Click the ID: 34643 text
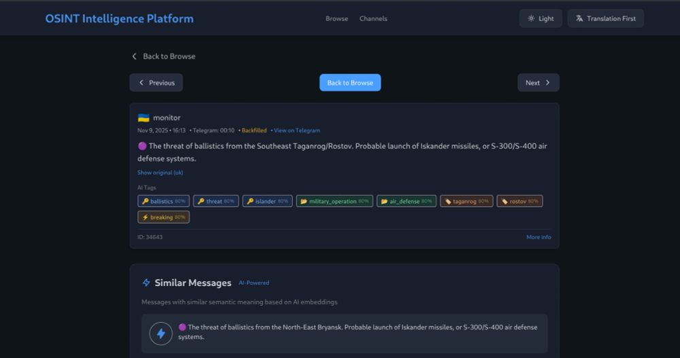The height and width of the screenshot is (358, 680). 150,237
